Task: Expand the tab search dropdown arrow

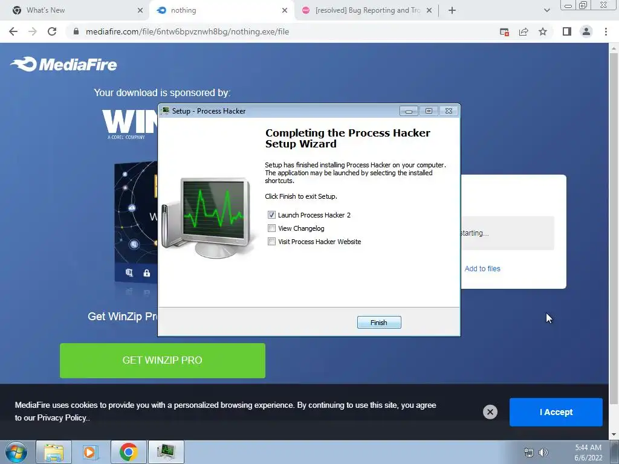Action: (x=546, y=10)
